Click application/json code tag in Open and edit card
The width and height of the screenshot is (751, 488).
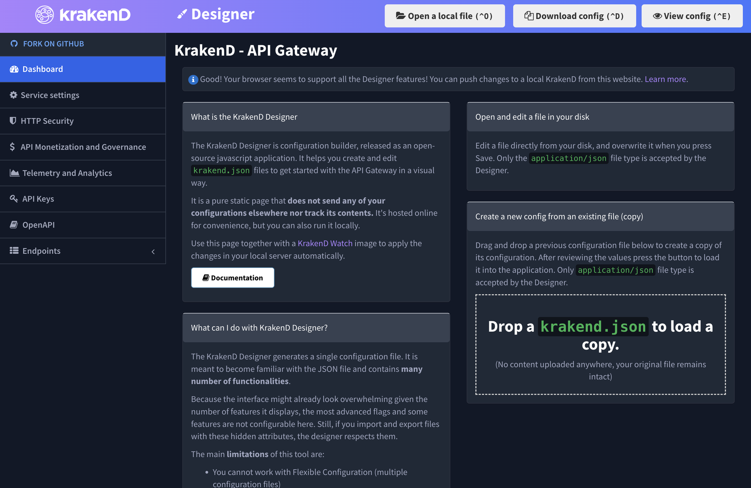[569, 158]
